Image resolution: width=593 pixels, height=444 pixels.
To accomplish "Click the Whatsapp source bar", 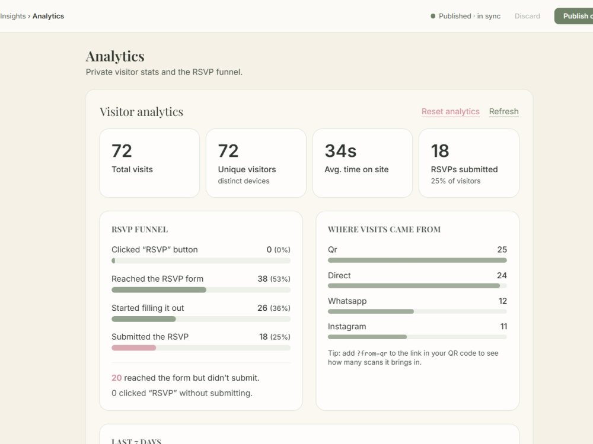I will (417, 311).
